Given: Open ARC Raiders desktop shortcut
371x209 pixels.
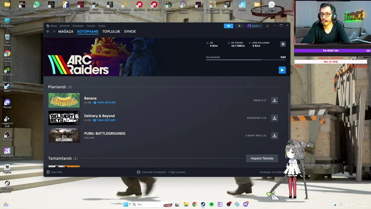Looking at the screenshot, I should [x=22, y=7].
